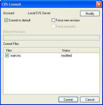Click the Modify account button
Screen dimensions: 103x105
pyautogui.click(x=90, y=14)
